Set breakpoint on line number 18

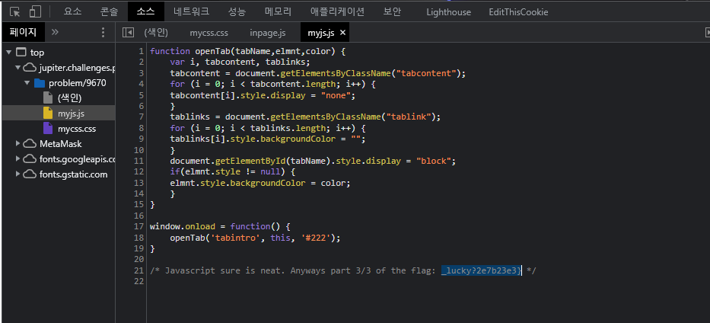(139, 238)
